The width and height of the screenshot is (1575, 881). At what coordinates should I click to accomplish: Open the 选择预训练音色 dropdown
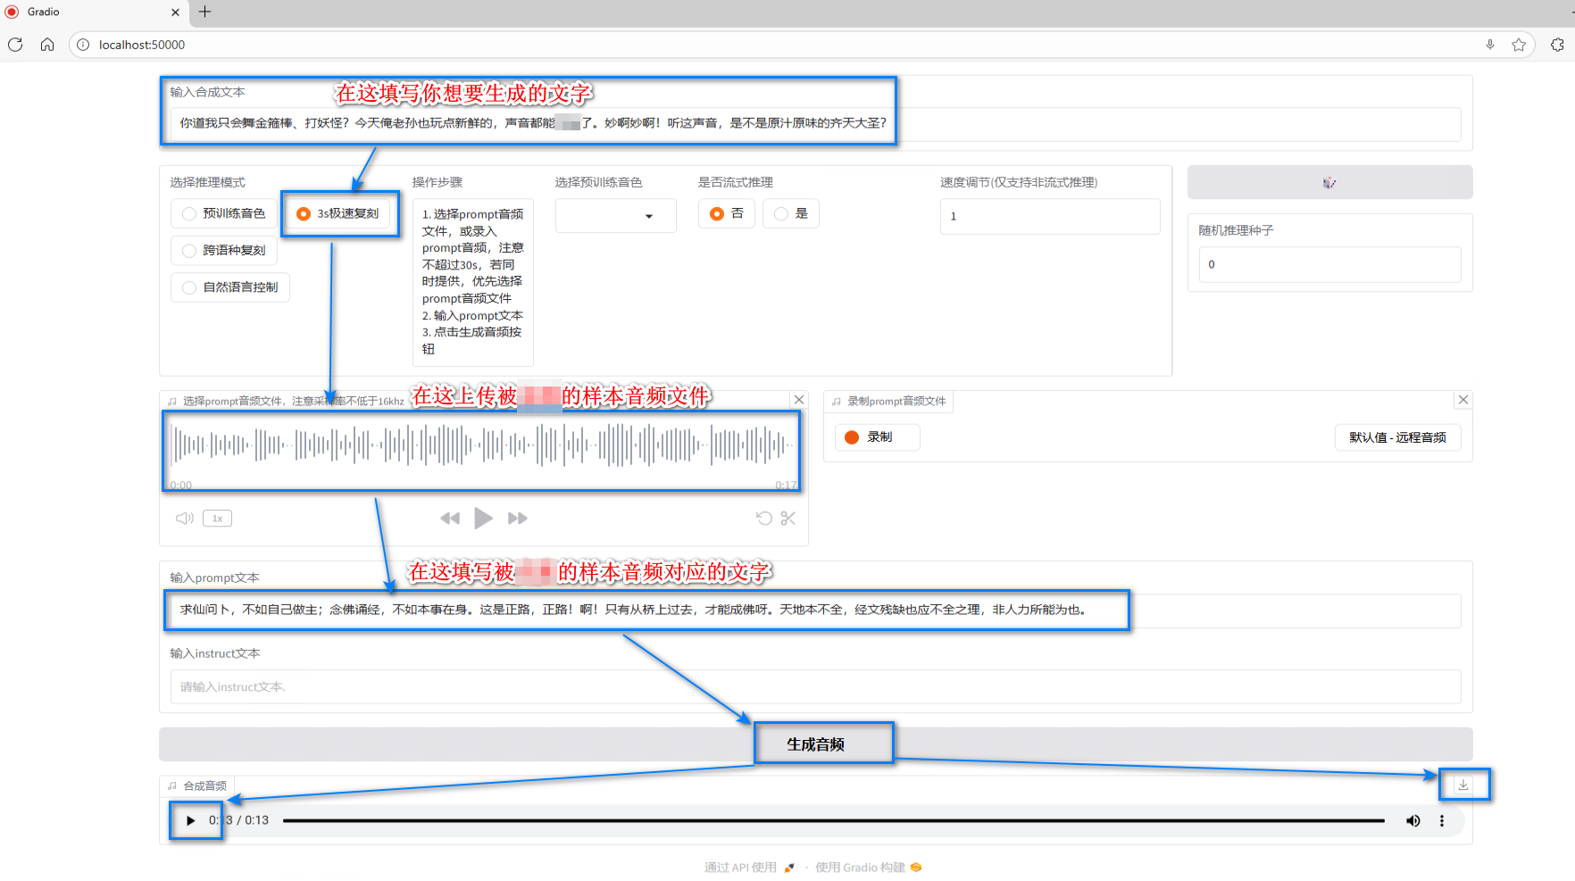(x=615, y=215)
